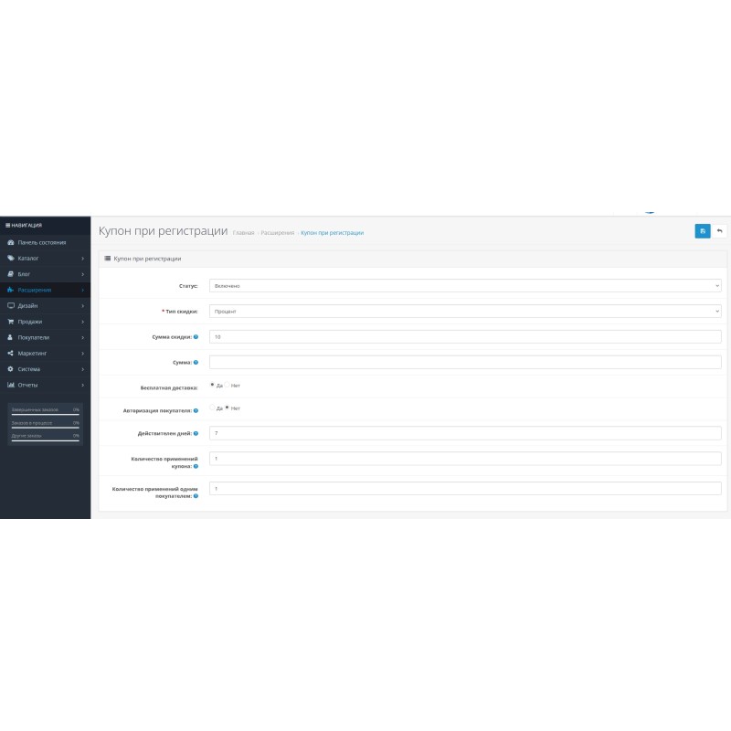Viewport: 731px width, 731px height.
Task: Click the share icon for Маркетинг
Action: click(x=11, y=353)
